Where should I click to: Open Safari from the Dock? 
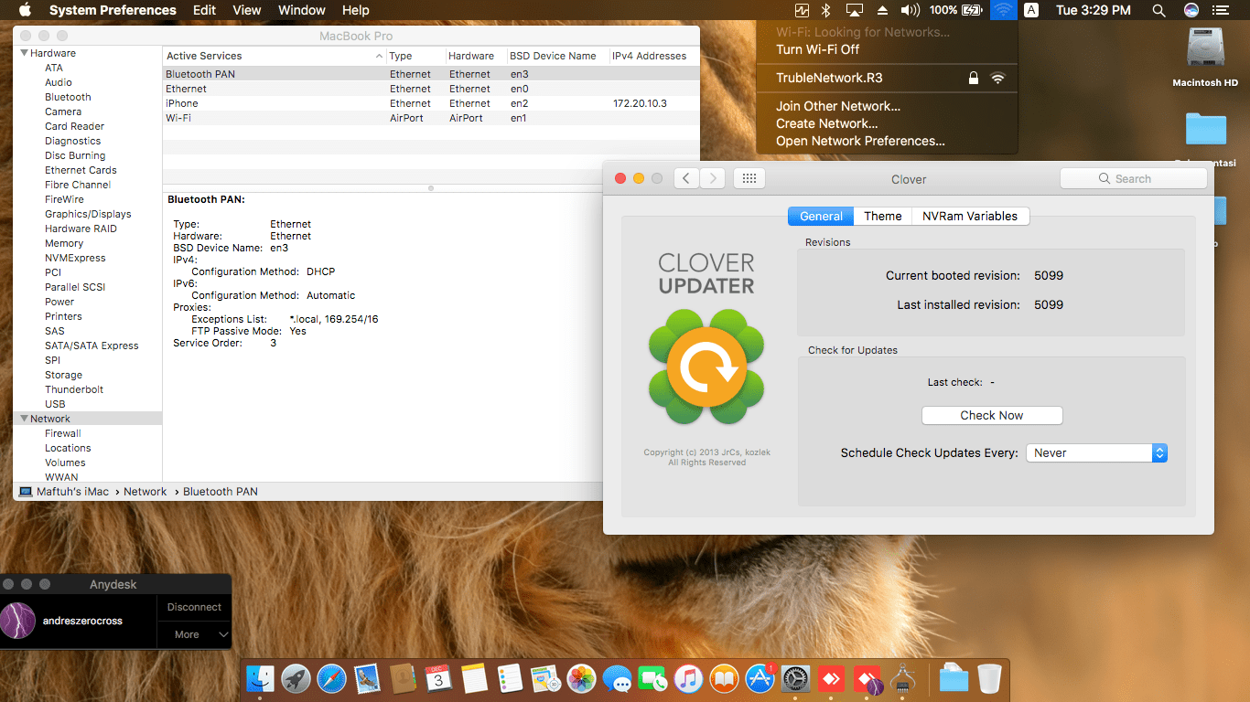[331, 679]
